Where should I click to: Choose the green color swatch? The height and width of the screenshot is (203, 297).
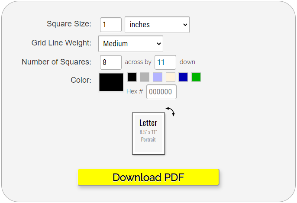[x=196, y=77]
